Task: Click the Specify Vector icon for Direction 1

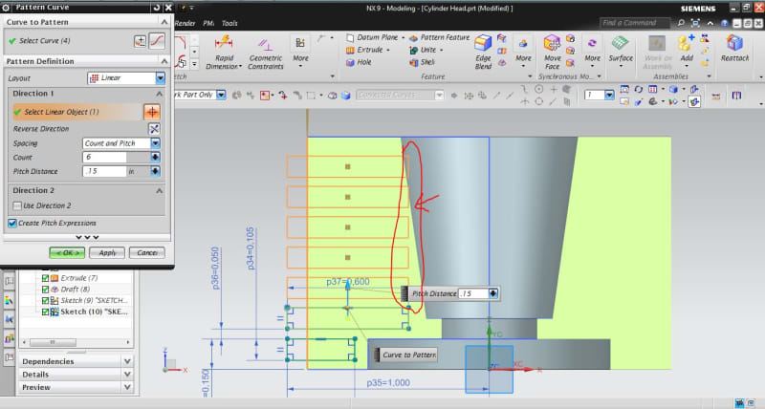Action: click(152, 112)
